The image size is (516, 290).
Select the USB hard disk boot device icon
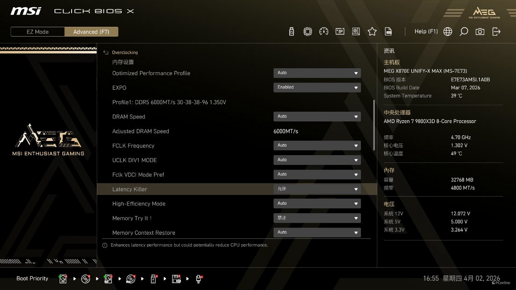point(108,279)
